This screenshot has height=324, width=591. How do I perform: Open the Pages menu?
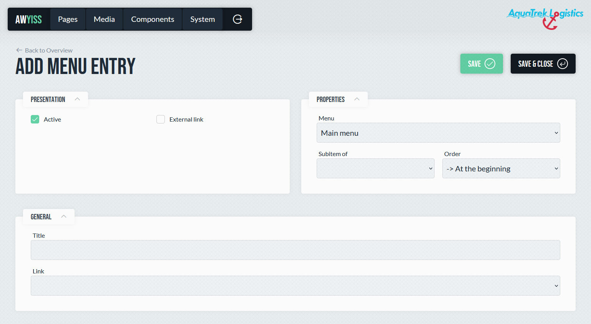68,19
